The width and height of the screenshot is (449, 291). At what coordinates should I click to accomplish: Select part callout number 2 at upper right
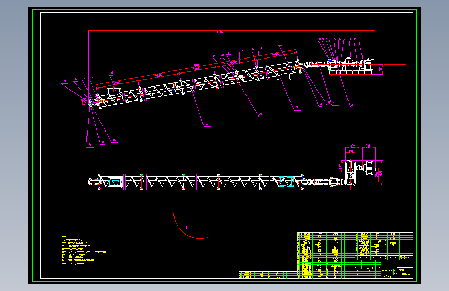click(355, 39)
